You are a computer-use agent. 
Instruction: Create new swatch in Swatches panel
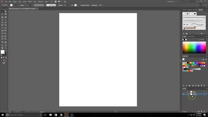(x=201, y=86)
